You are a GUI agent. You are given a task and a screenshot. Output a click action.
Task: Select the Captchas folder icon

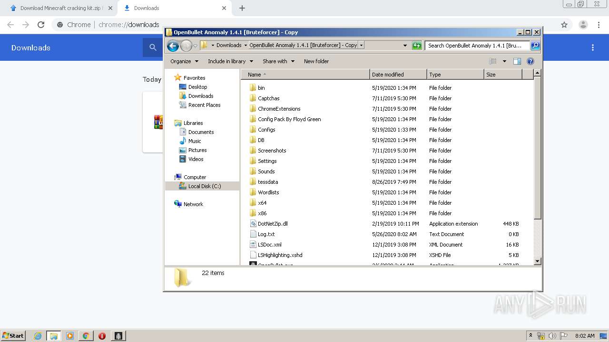click(253, 98)
